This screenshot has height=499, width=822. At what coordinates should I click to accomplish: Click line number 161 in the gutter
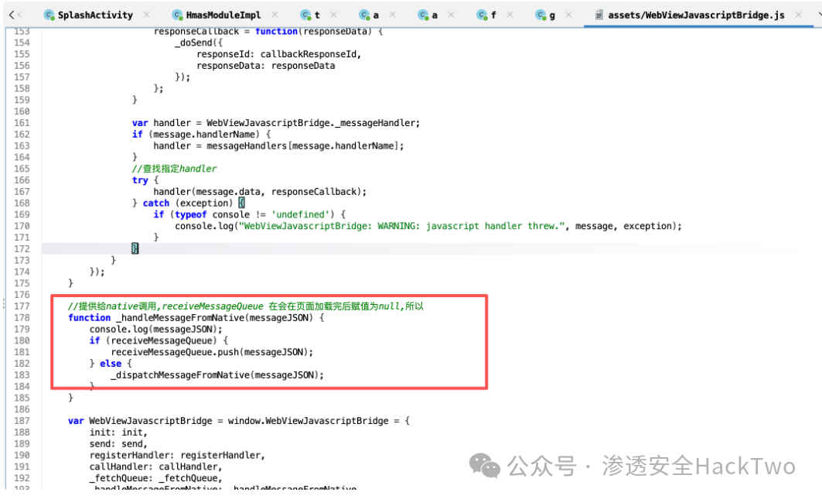pyautogui.click(x=22, y=123)
